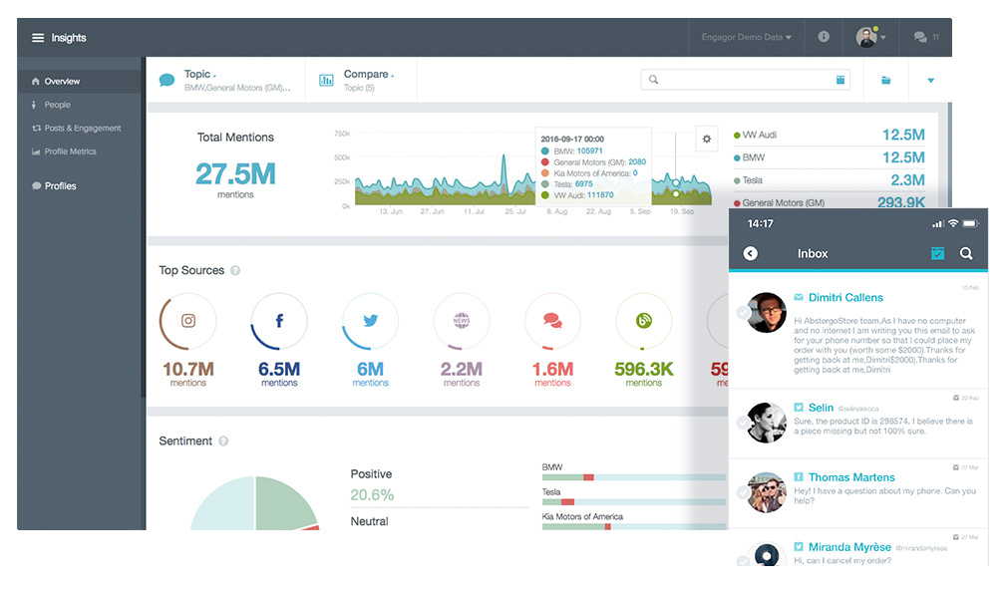1005x590 pixels.
Task: Click Kia Motors of America sentiment bar
Action: click(x=634, y=526)
